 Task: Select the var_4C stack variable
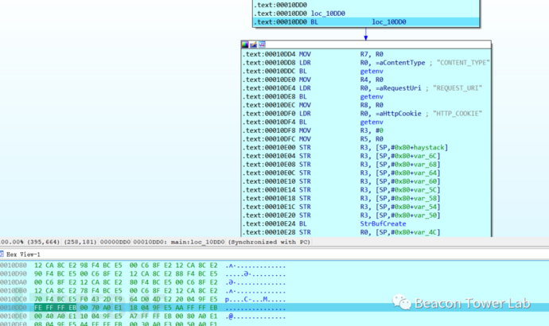pyautogui.click(x=425, y=232)
